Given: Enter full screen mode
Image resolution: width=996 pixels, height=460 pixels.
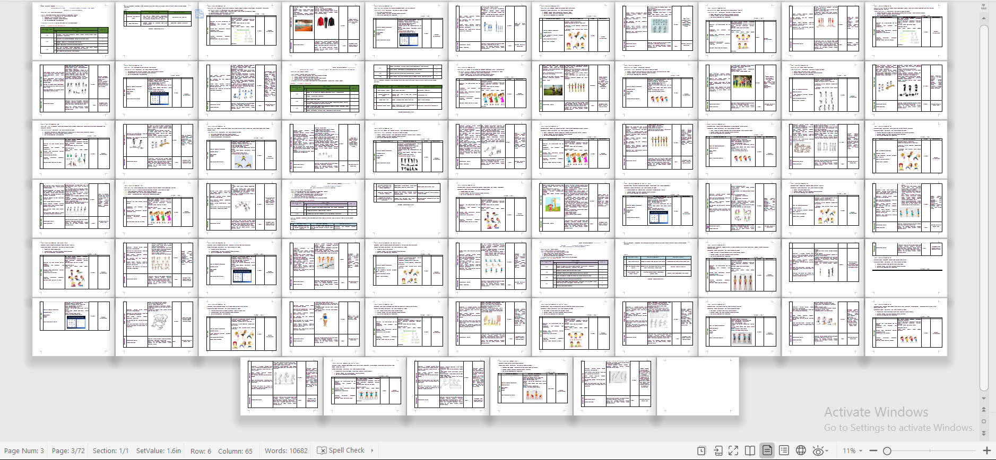Looking at the screenshot, I should (733, 451).
